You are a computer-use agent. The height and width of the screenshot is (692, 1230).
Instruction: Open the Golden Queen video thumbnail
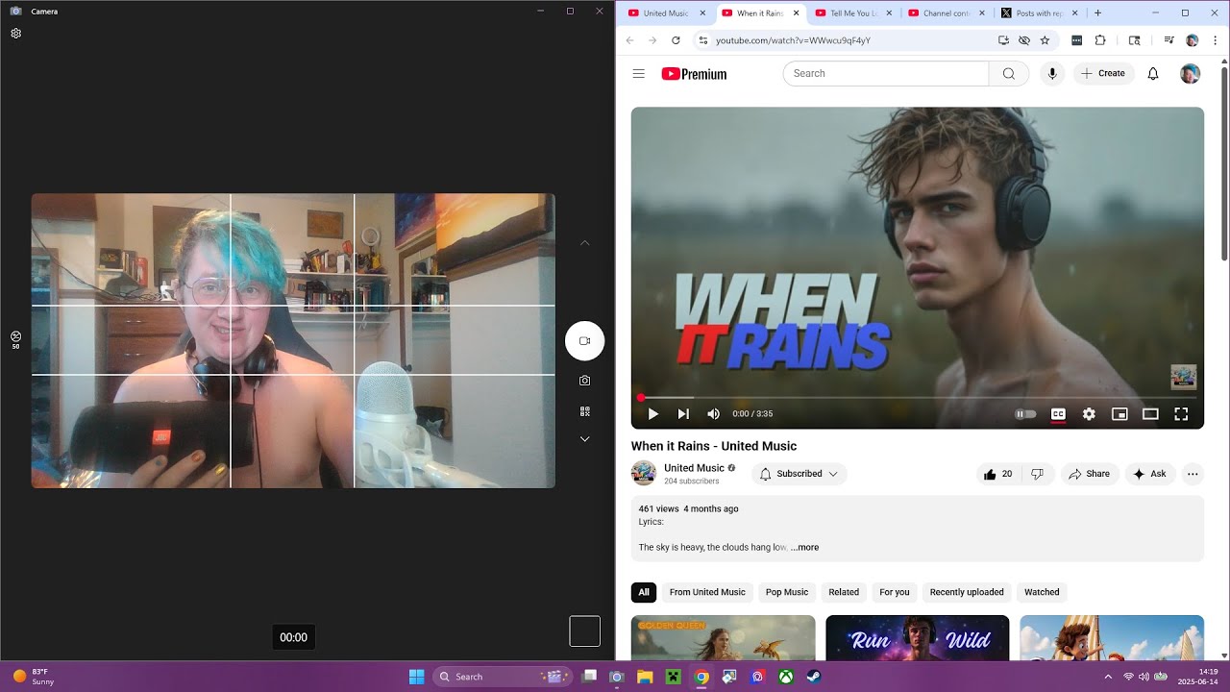(x=723, y=637)
